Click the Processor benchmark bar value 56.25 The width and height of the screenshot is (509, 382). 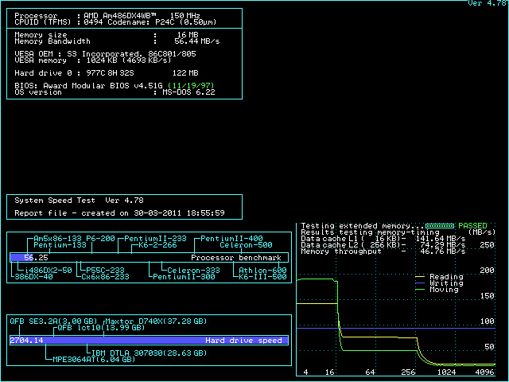36,258
